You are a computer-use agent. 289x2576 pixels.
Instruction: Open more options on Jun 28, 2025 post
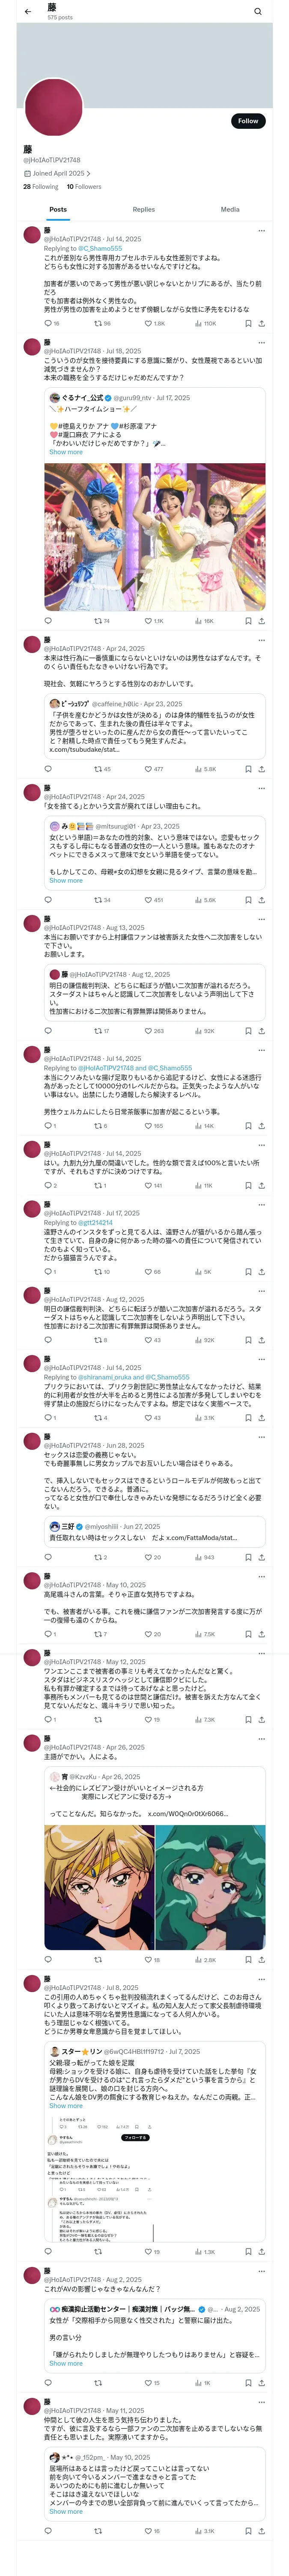(261, 1436)
